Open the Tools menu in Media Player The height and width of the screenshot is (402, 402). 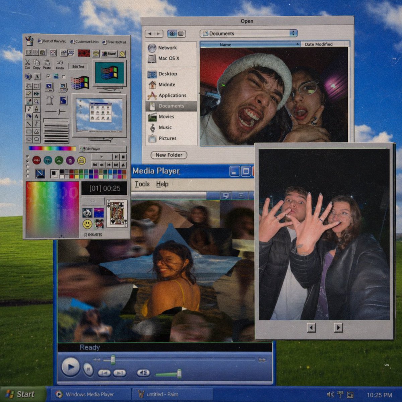point(142,184)
